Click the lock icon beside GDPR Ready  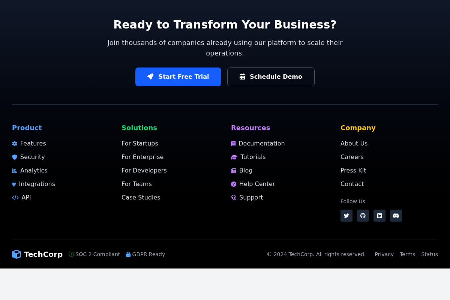tap(128, 254)
